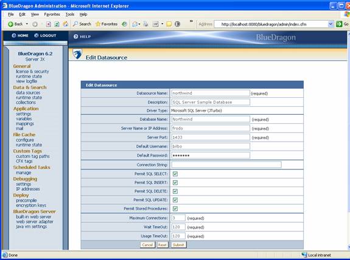Image resolution: width=350 pixels, height=260 pixels.
Task: Click the Stop page icon
Action: point(49,24)
